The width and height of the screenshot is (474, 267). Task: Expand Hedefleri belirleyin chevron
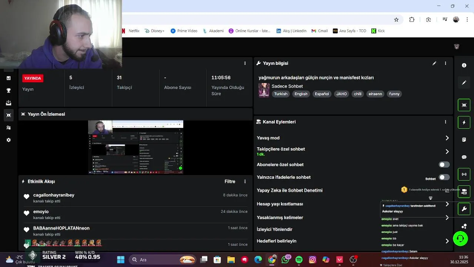pyautogui.click(x=447, y=241)
